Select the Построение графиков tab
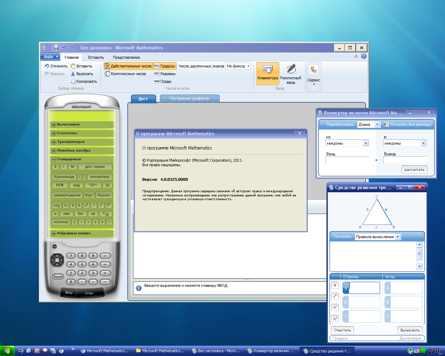The image size is (445, 356). pyautogui.click(x=189, y=99)
